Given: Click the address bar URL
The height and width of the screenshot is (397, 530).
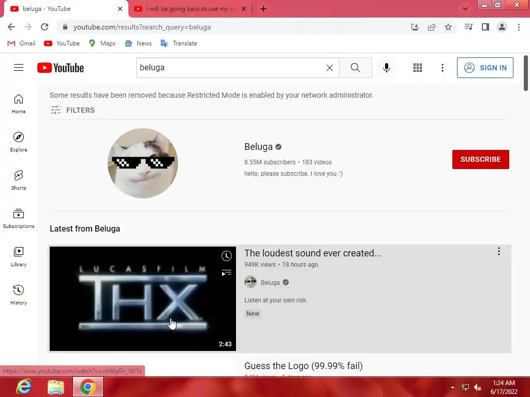Looking at the screenshot, I should tap(142, 27).
